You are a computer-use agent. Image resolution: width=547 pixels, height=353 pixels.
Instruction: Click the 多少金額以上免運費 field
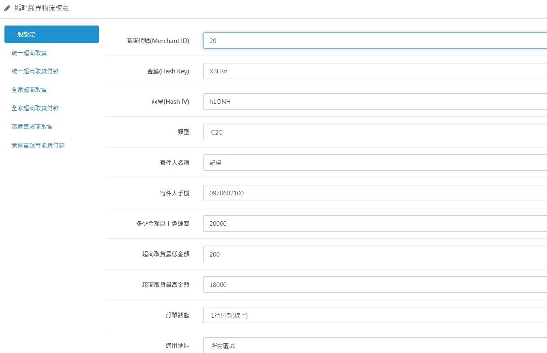[375, 224]
